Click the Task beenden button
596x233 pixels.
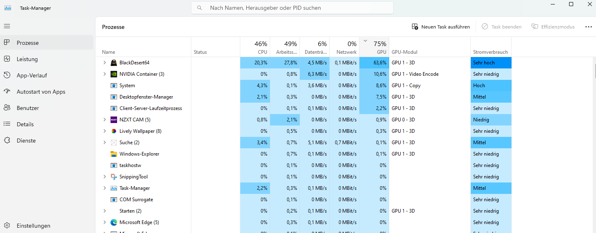[x=502, y=27]
